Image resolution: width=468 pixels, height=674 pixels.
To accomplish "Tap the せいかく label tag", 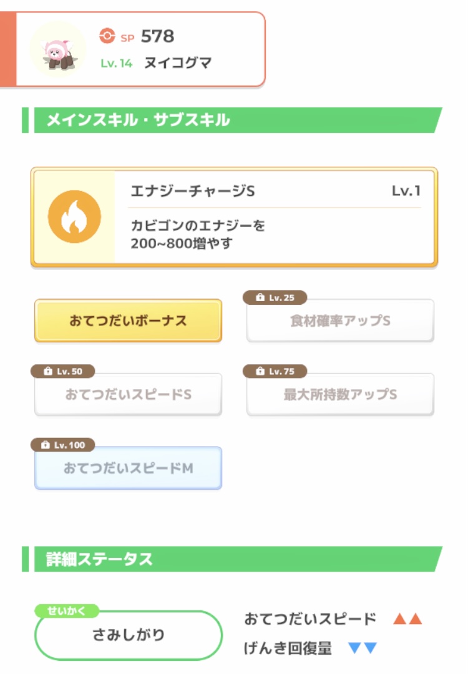I will pyautogui.click(x=67, y=611).
